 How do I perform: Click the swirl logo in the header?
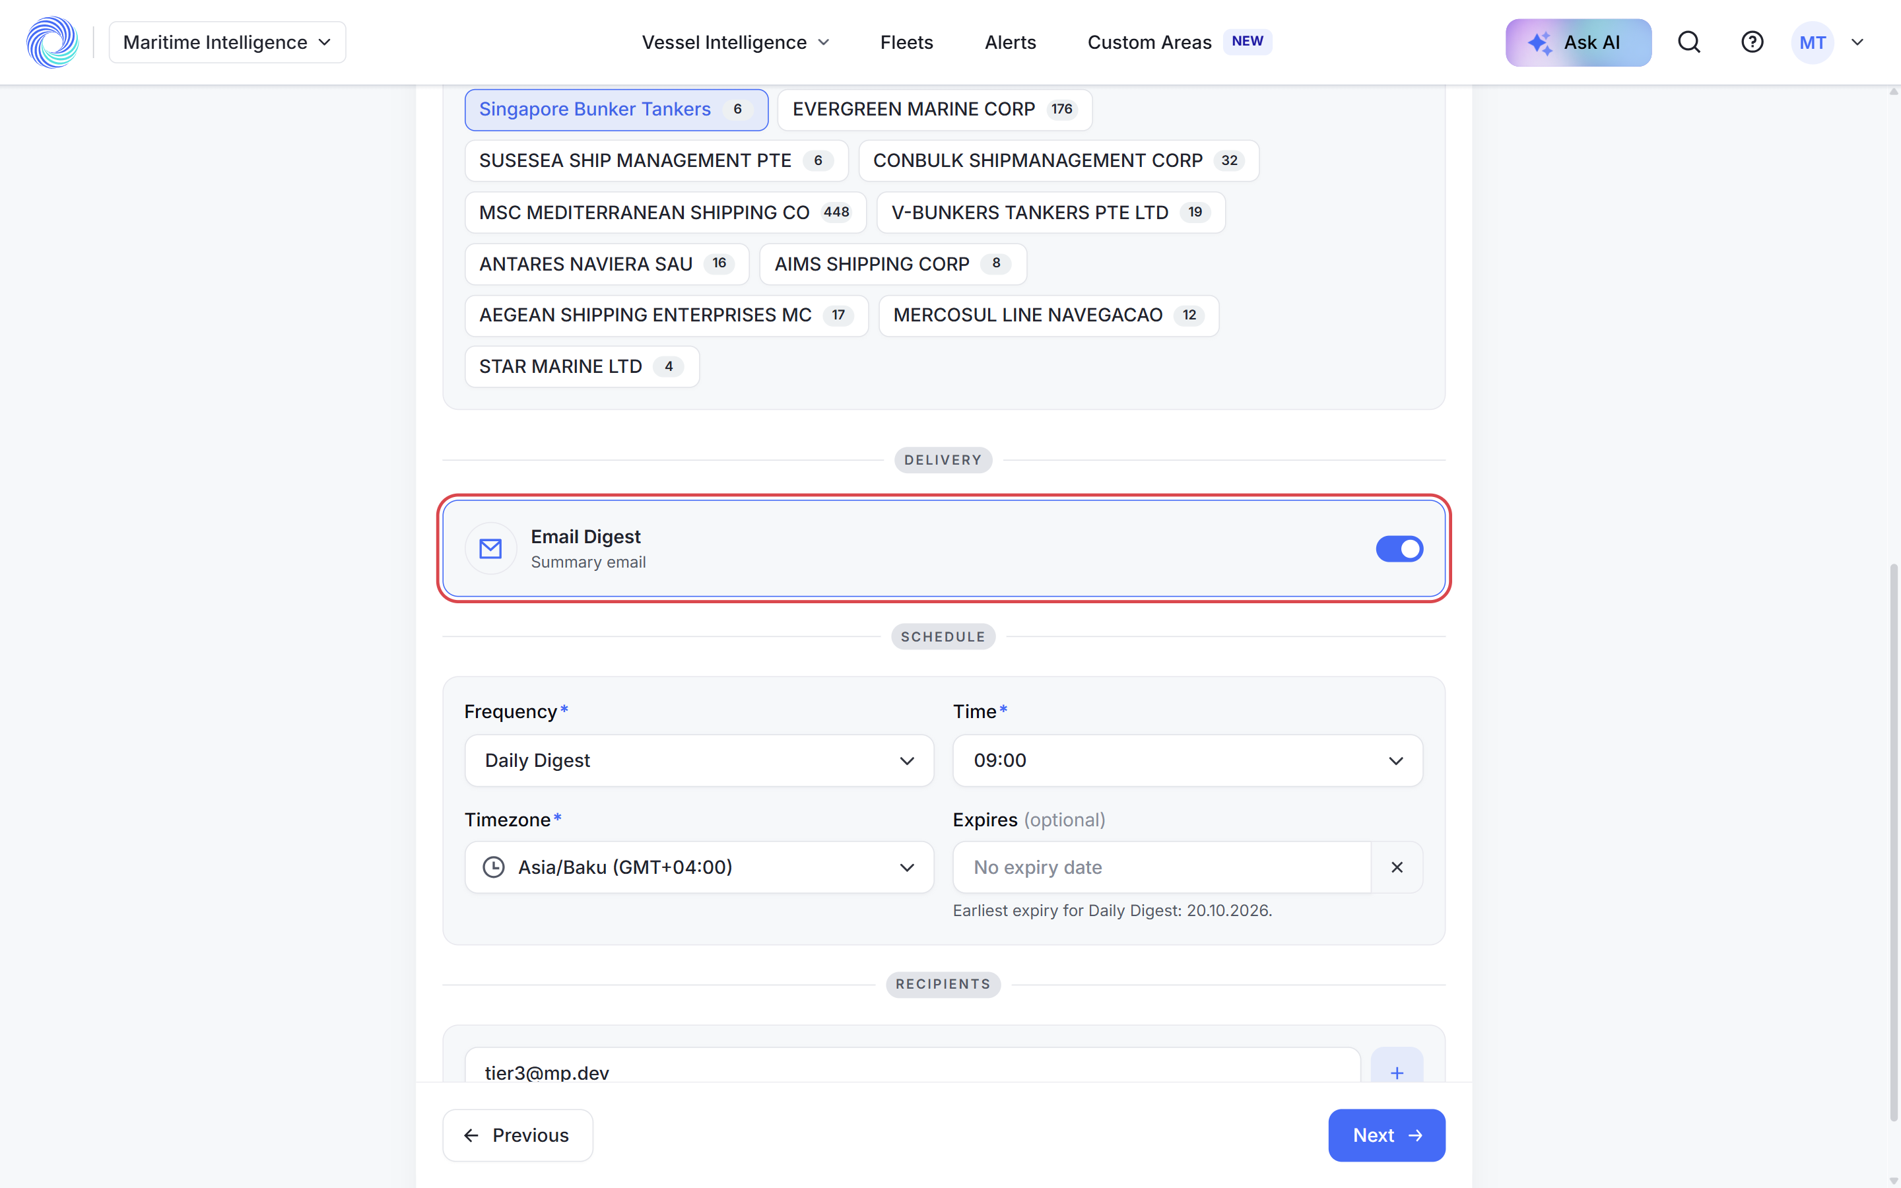tap(53, 42)
